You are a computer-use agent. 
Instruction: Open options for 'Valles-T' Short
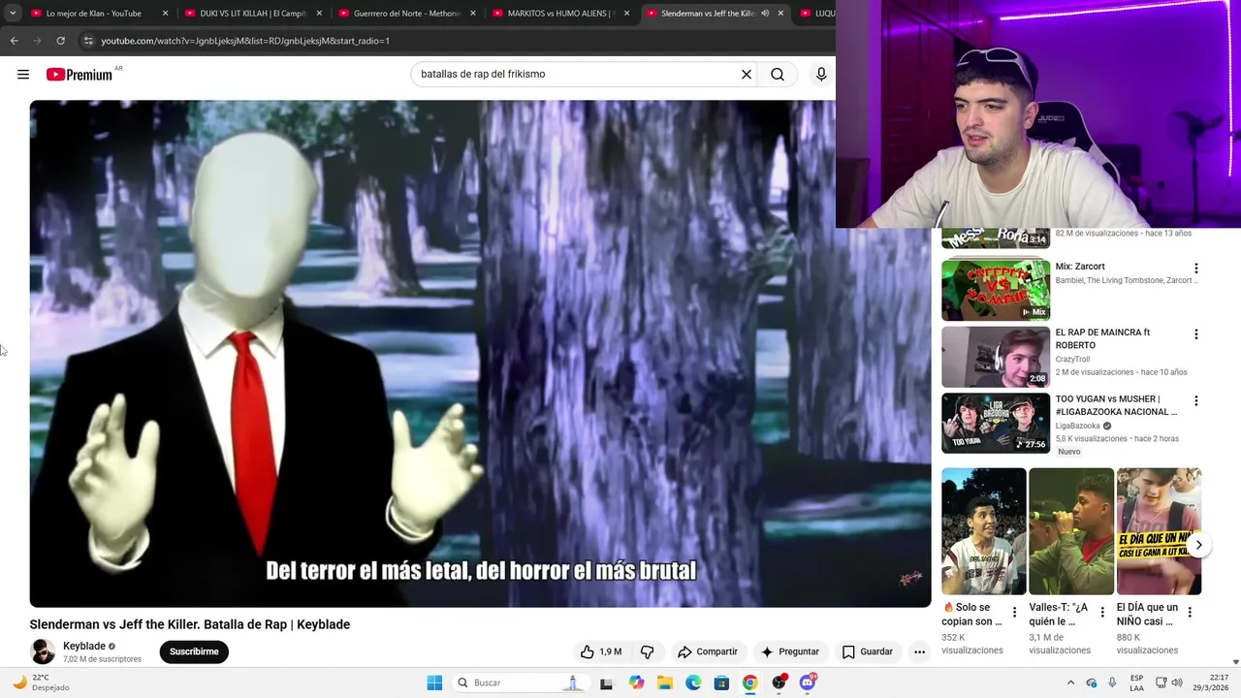click(1101, 613)
